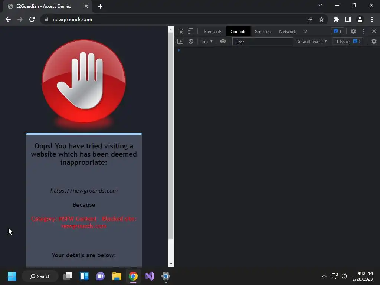Image resolution: width=380 pixels, height=285 pixels.
Task: Click the 'Your details are below:' text
Action: [x=84, y=255]
